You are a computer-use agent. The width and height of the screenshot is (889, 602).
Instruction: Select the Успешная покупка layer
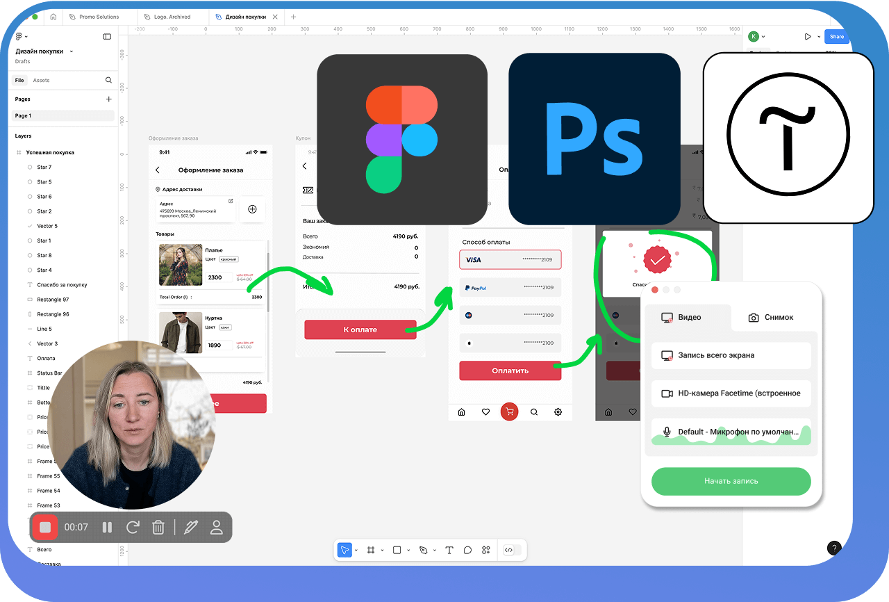point(50,152)
